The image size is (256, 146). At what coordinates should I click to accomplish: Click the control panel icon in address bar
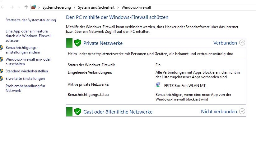[x=34, y=7]
